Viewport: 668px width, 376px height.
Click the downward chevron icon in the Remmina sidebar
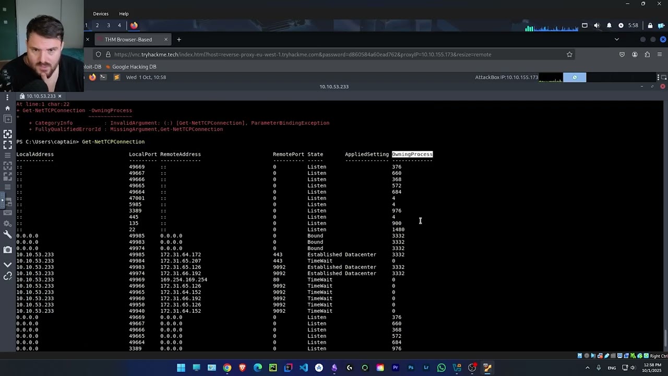click(x=7, y=265)
